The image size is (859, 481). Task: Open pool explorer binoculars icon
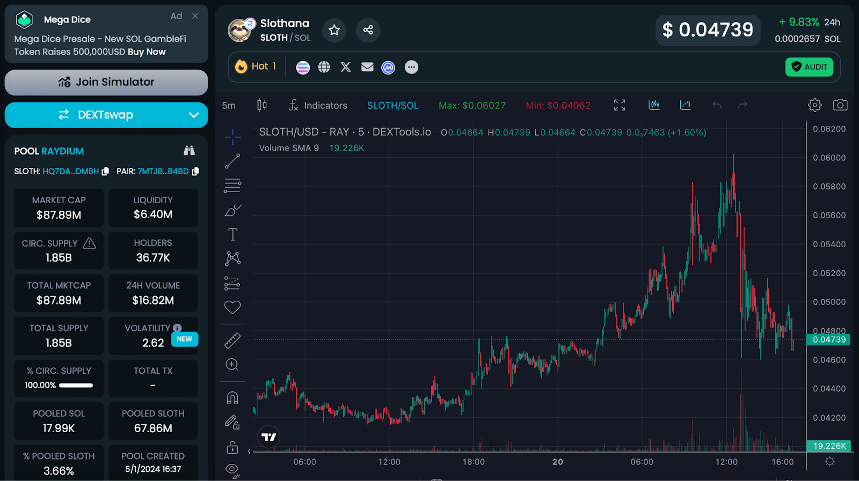[x=189, y=151]
